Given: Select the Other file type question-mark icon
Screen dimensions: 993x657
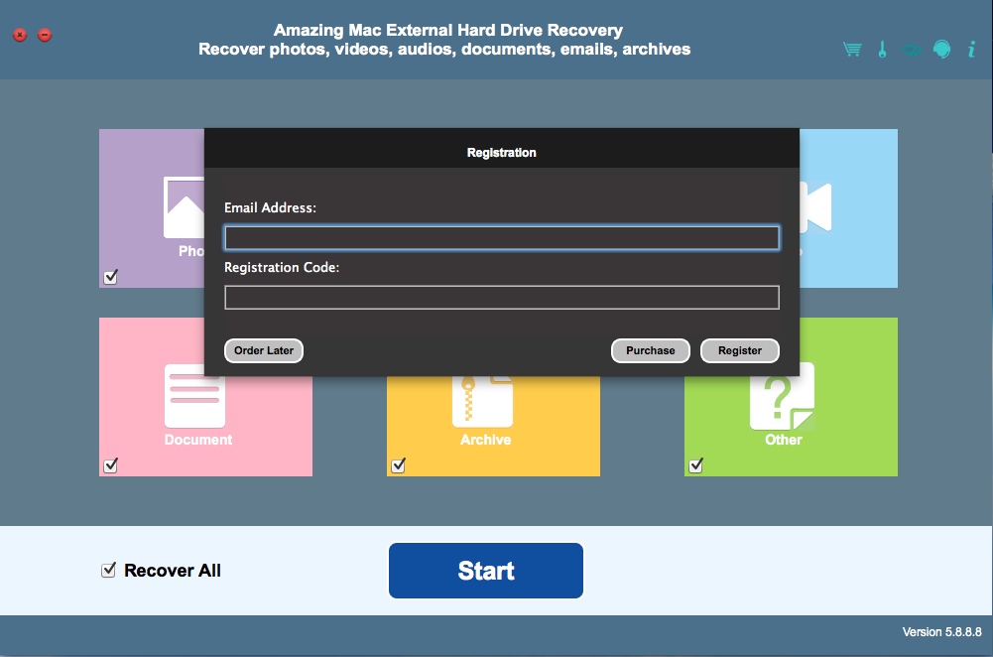Looking at the screenshot, I should [782, 396].
